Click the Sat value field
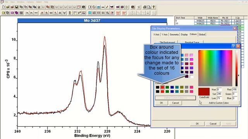This screenshot has width=248, height=139. pyautogui.click(x=219, y=94)
